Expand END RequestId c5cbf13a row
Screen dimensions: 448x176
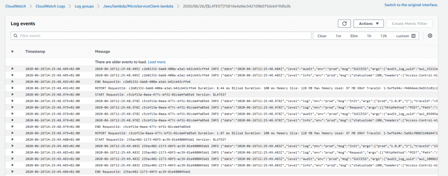[x=12, y=127]
